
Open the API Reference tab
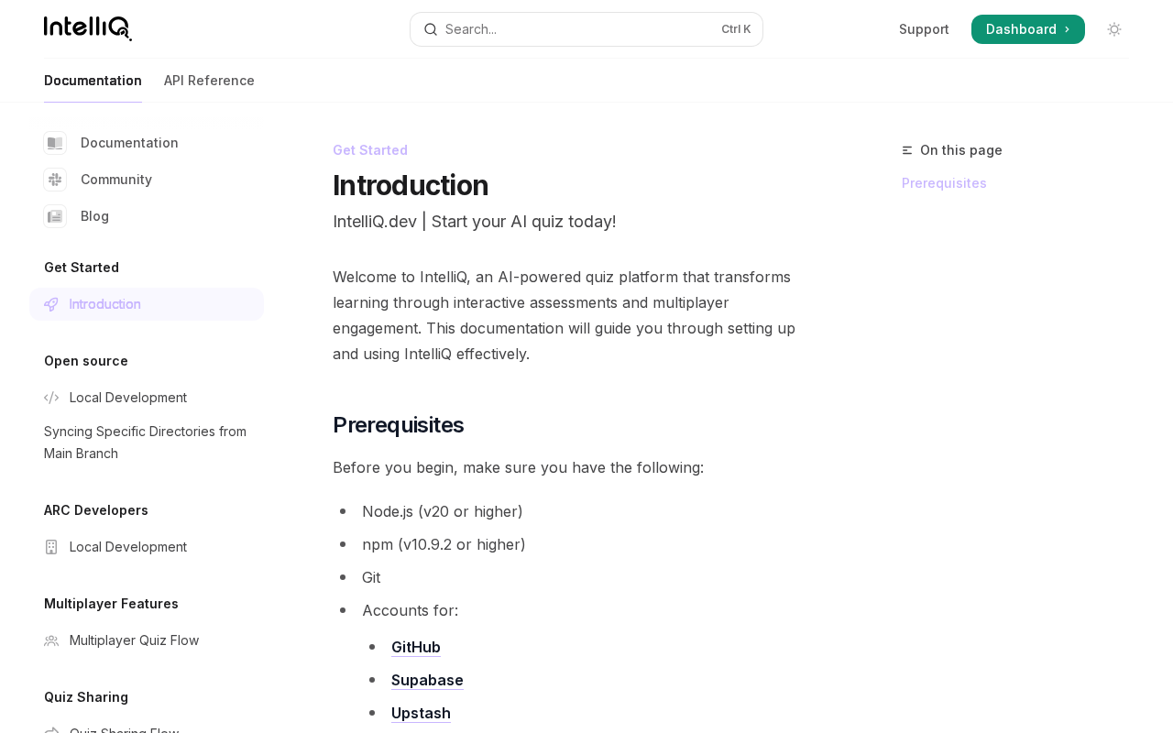(x=209, y=81)
